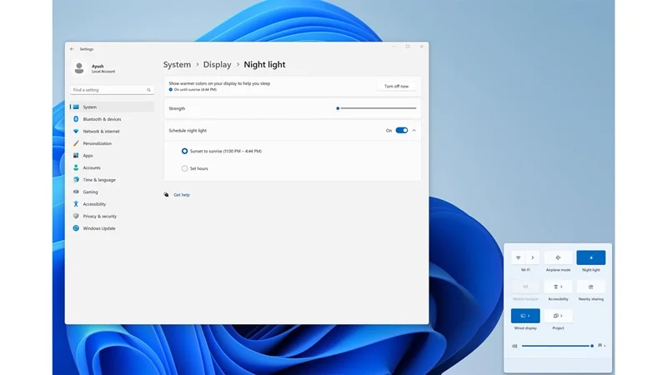This screenshot has height=375, width=667.
Task: Open the Wired display quick tile
Action: 525,316
